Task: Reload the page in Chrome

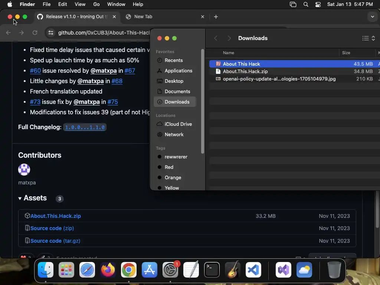Action: 35,33
